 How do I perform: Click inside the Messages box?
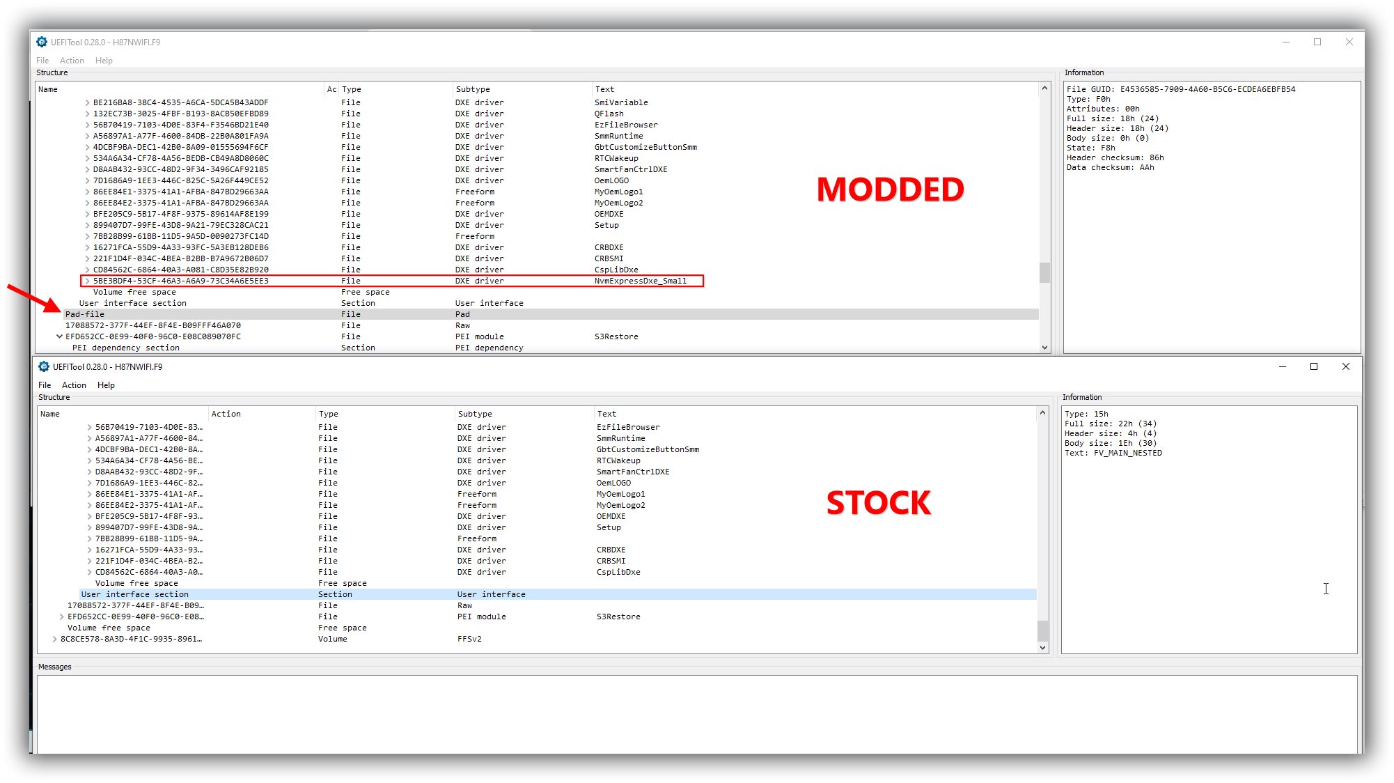(x=697, y=714)
